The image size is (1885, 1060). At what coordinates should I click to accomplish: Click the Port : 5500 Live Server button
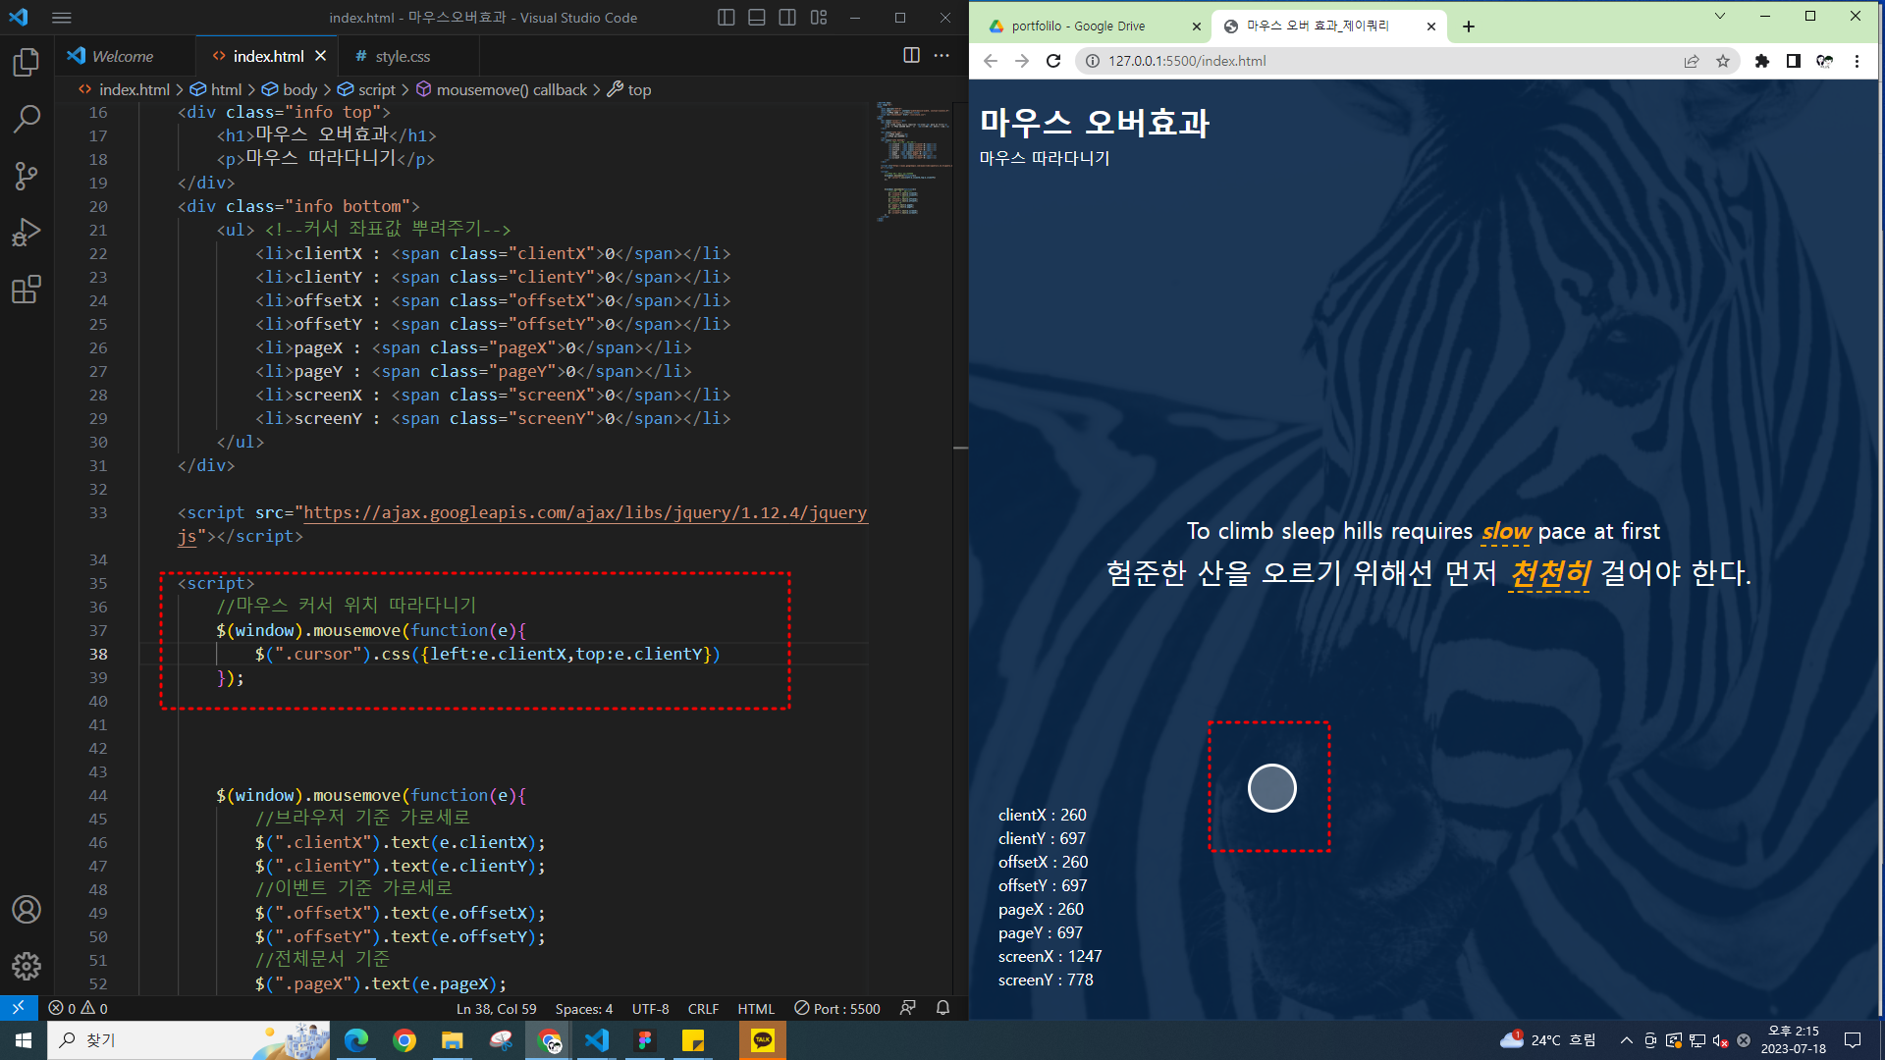(837, 1009)
